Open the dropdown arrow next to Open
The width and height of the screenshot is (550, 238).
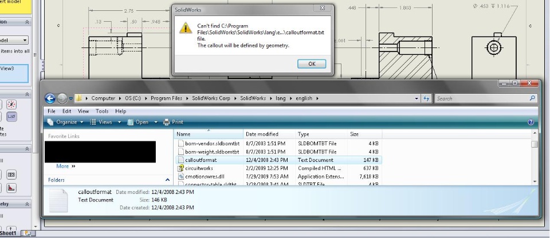(156, 122)
